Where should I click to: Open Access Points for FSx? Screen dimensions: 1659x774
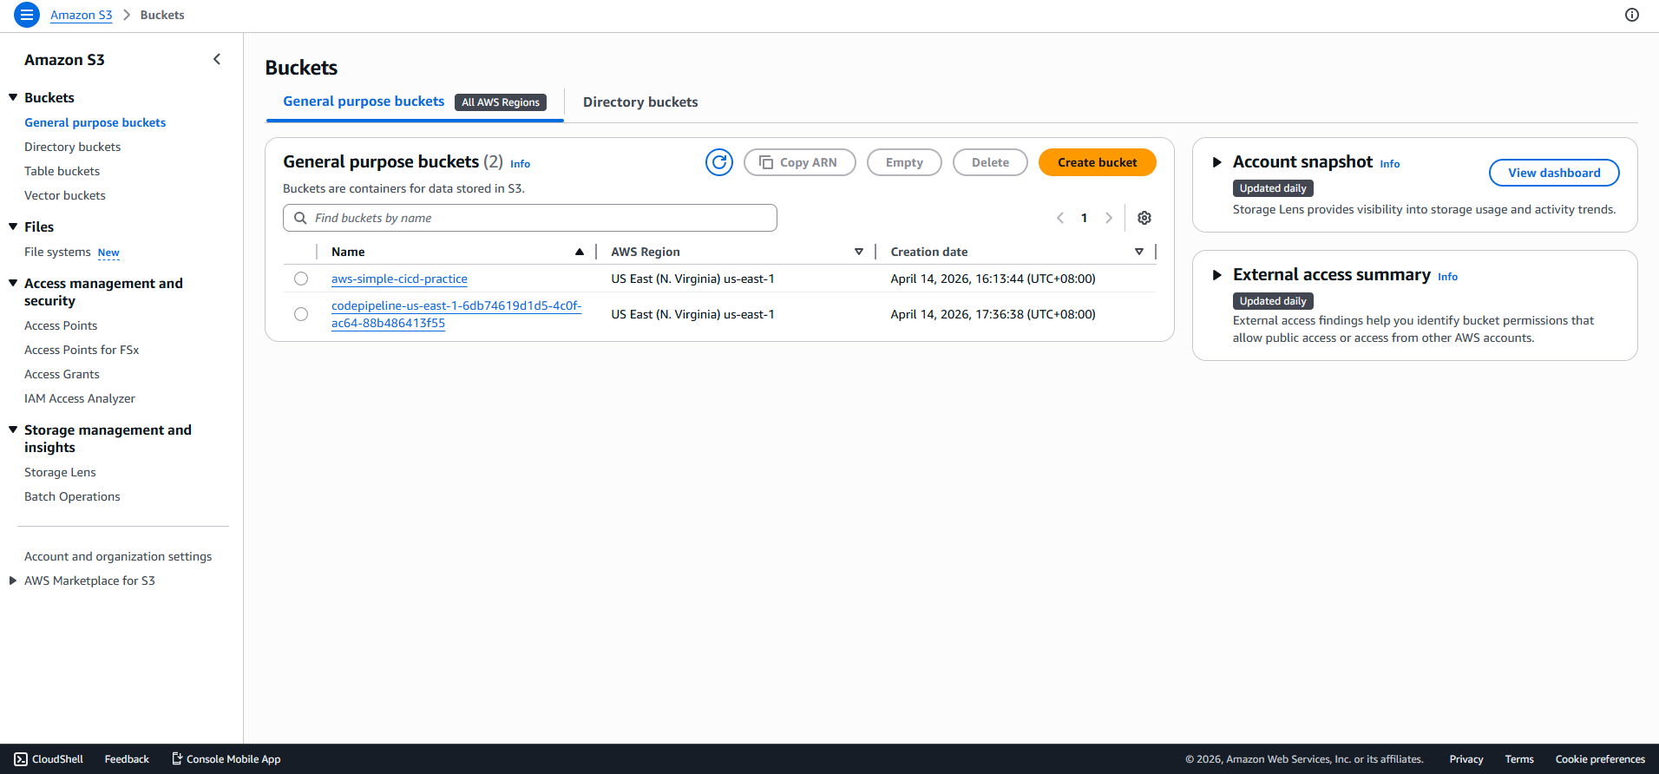click(82, 350)
